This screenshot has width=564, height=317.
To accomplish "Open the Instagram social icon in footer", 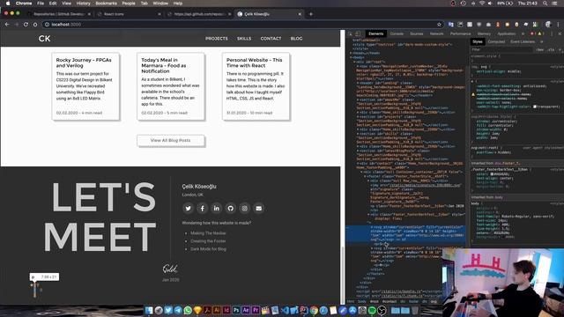I will [245, 208].
